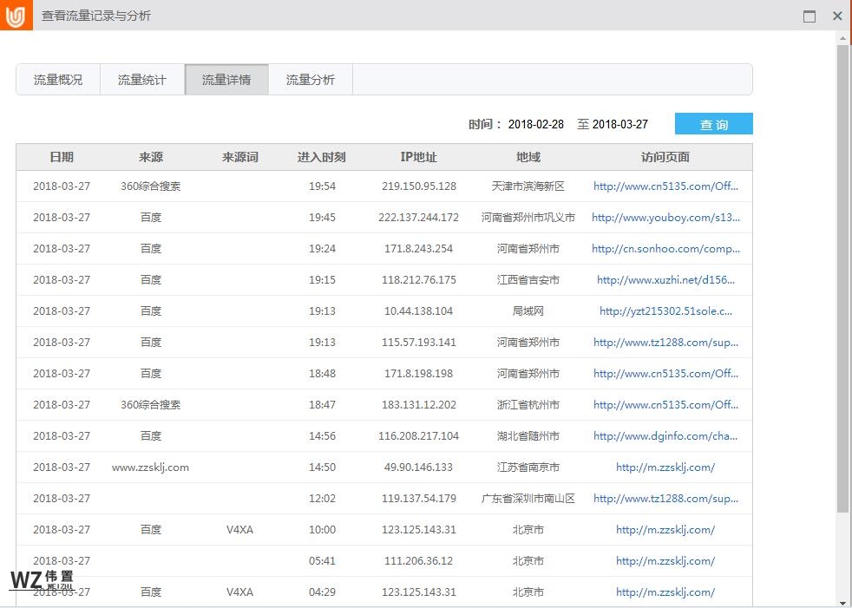This screenshot has height=608, width=852.
Task: Open the 流量统计 tab
Action: pos(141,79)
